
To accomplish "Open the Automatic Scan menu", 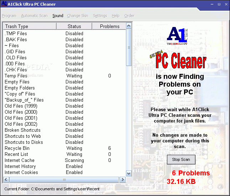I will click(34, 16).
